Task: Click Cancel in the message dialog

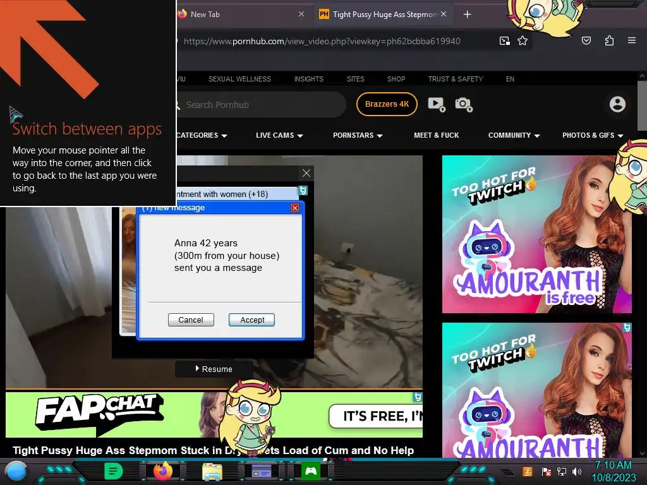Action: coord(191,320)
